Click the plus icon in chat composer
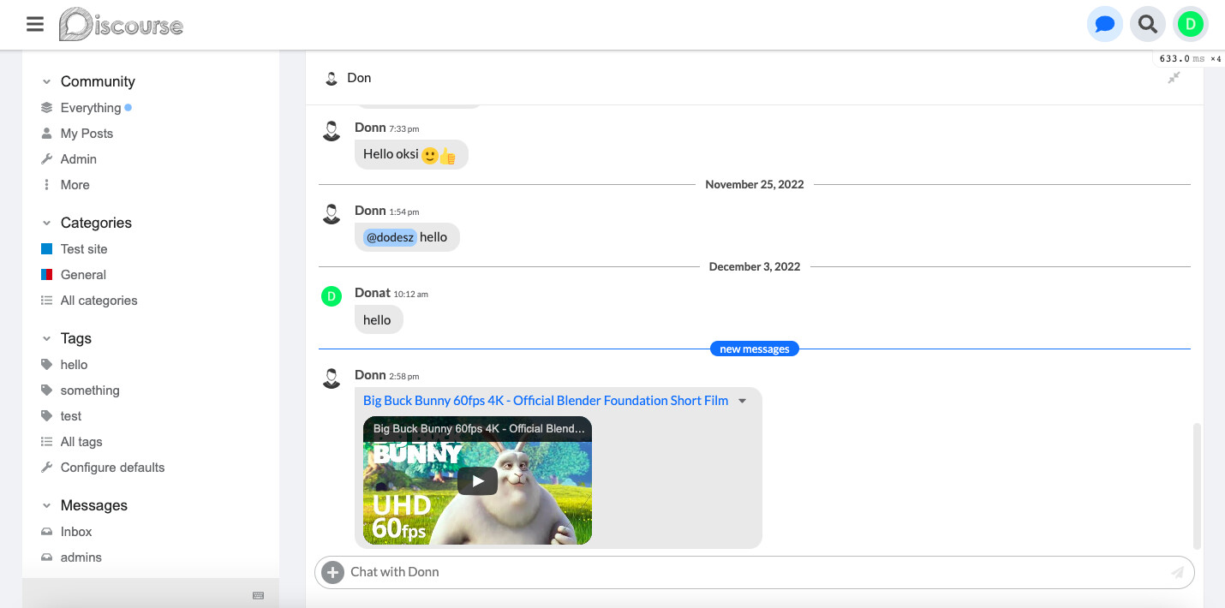Image resolution: width=1225 pixels, height=608 pixels. coord(332,572)
